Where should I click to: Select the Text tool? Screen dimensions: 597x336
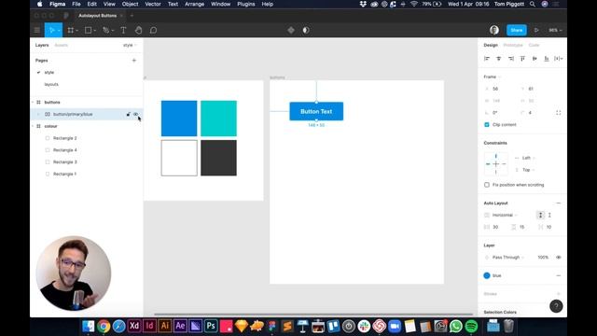pos(123,30)
